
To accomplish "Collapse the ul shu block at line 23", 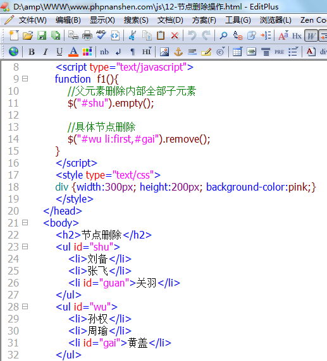I will coord(25,247).
